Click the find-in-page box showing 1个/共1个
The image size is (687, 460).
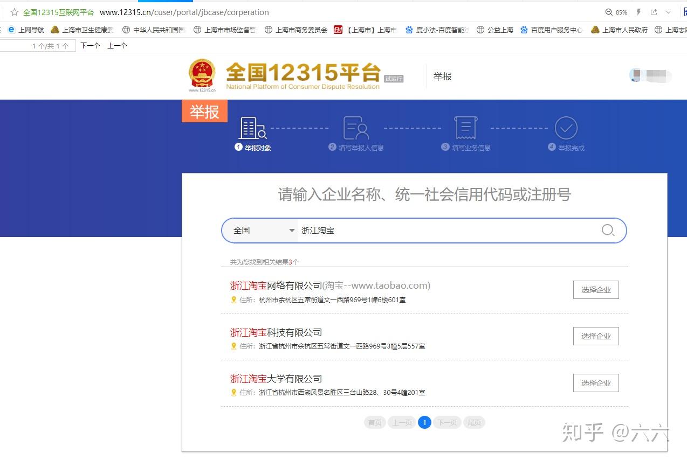(x=38, y=46)
